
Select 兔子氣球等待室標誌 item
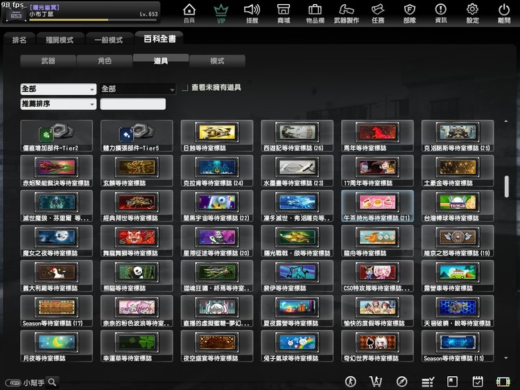click(x=297, y=346)
